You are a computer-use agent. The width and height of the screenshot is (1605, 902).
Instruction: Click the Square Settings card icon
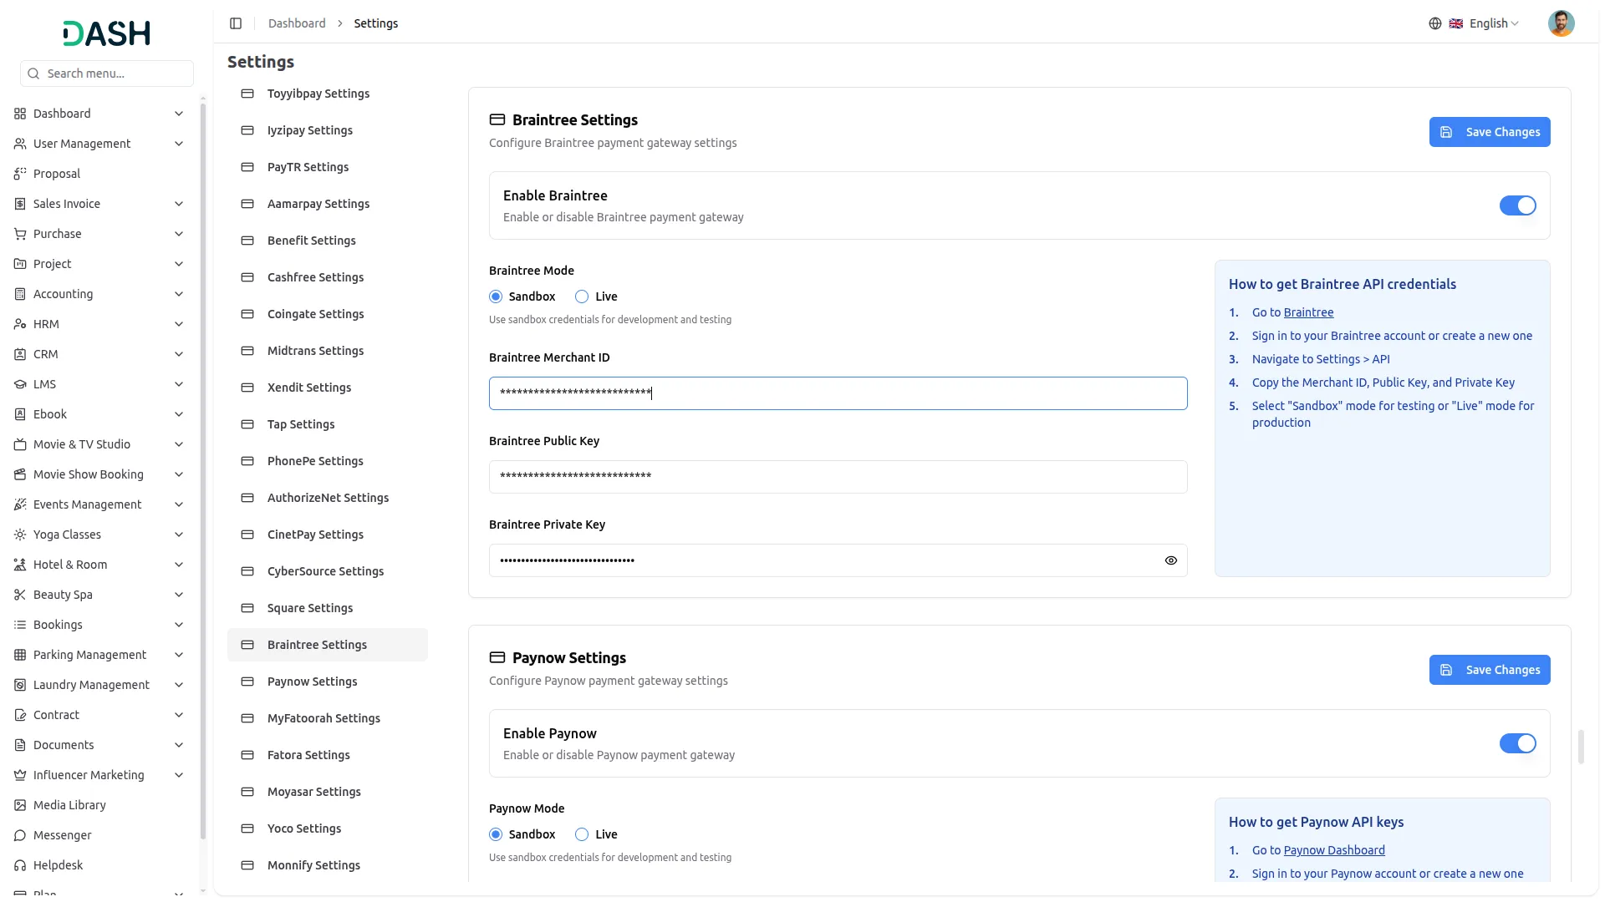(247, 608)
